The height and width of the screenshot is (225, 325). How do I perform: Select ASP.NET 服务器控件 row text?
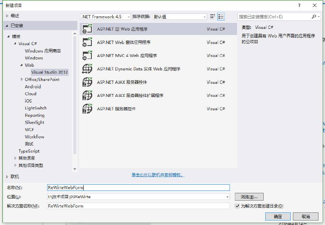(116, 109)
